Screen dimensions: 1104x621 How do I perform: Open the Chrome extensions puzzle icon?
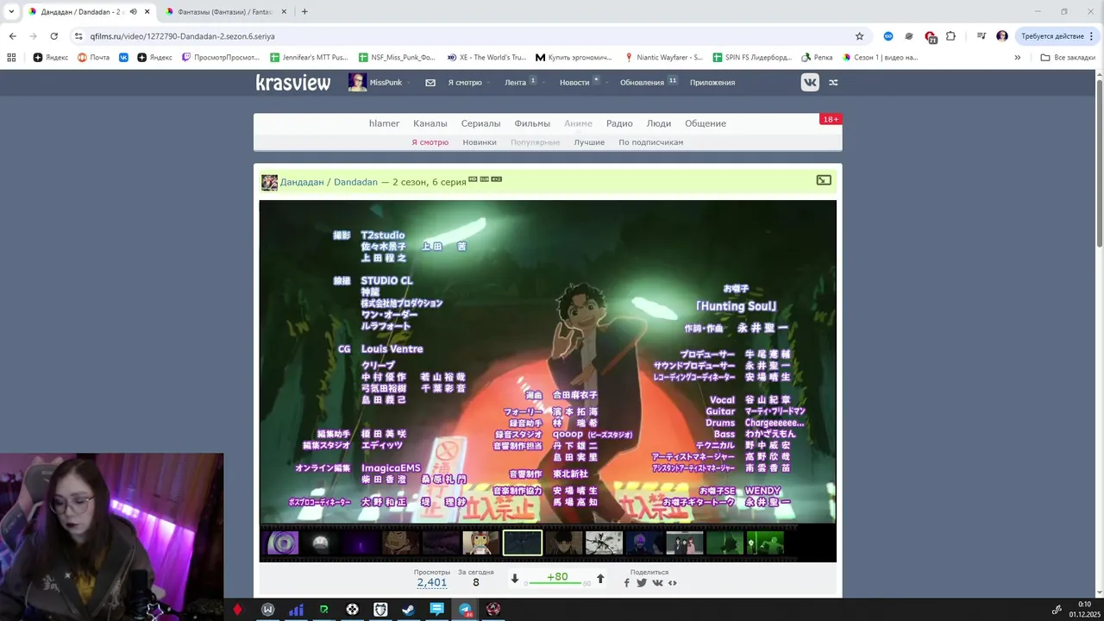(x=950, y=36)
